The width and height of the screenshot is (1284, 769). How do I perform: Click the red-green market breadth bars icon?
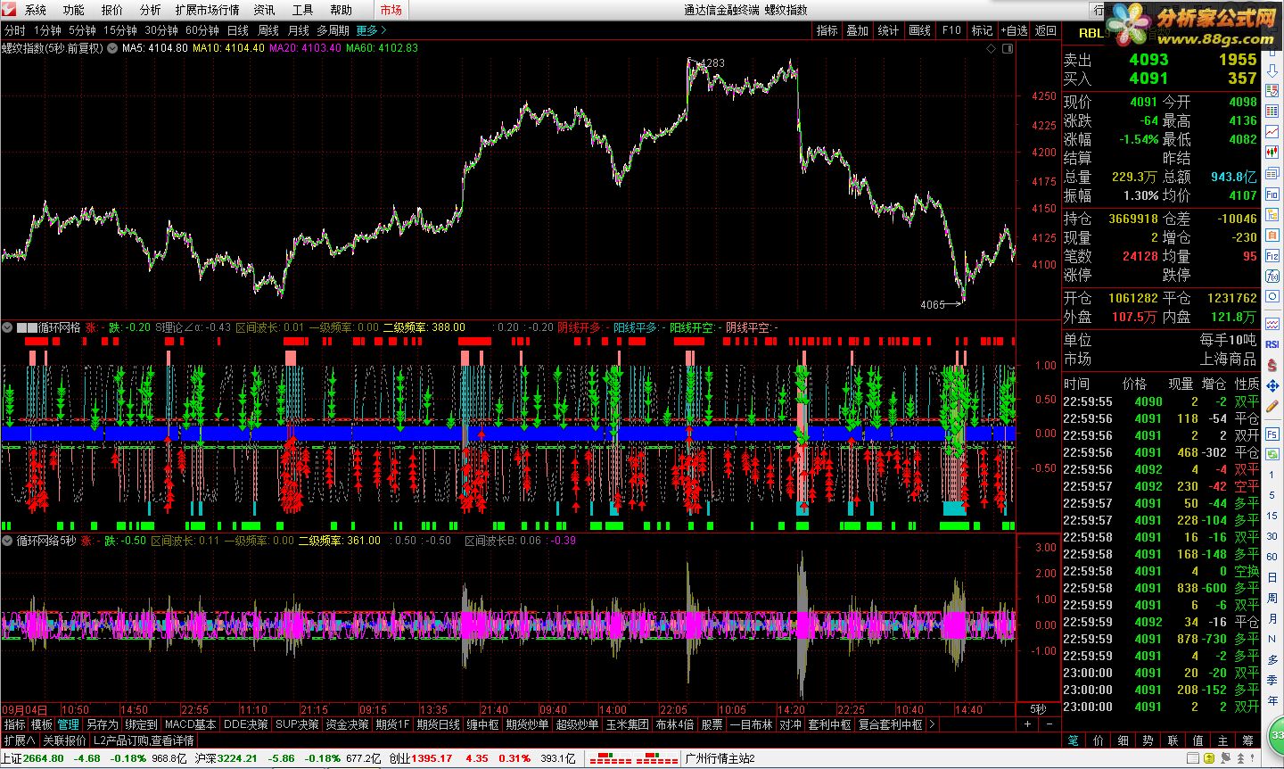(x=634, y=758)
